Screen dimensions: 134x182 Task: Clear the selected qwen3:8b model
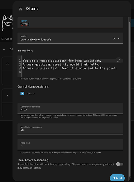click(x=114, y=39)
